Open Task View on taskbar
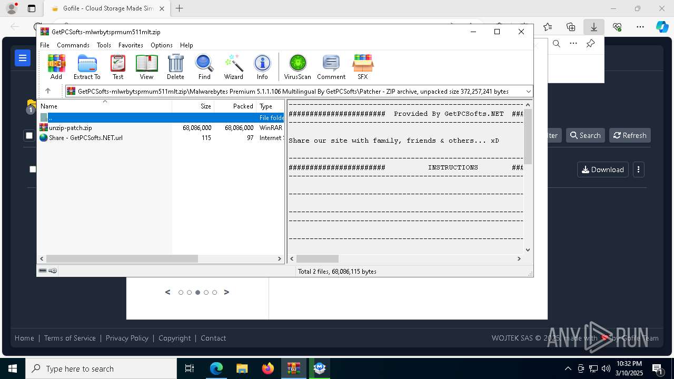Image resolution: width=674 pixels, height=379 pixels. pyautogui.click(x=190, y=368)
